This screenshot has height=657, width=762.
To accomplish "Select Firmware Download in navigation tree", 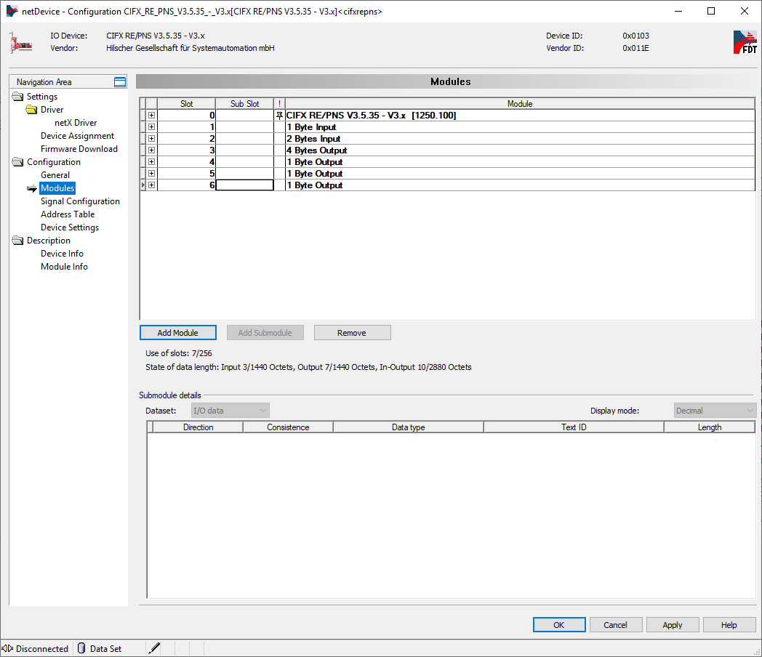I will click(x=79, y=149).
